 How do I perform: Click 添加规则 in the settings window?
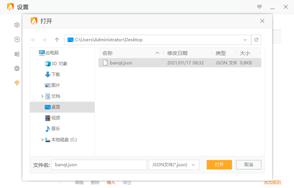click(x=272, y=183)
